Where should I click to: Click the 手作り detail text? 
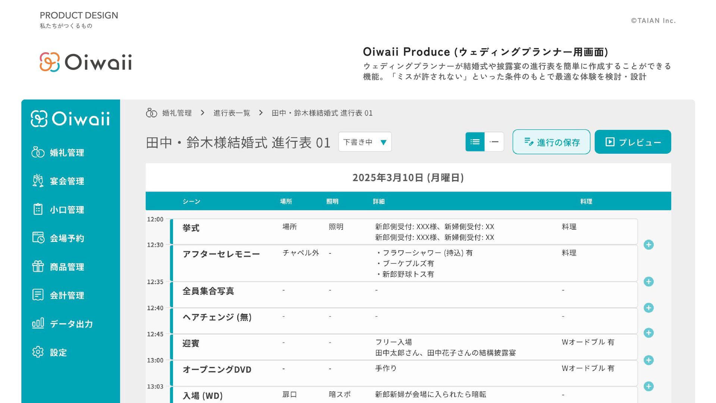pos(386,368)
